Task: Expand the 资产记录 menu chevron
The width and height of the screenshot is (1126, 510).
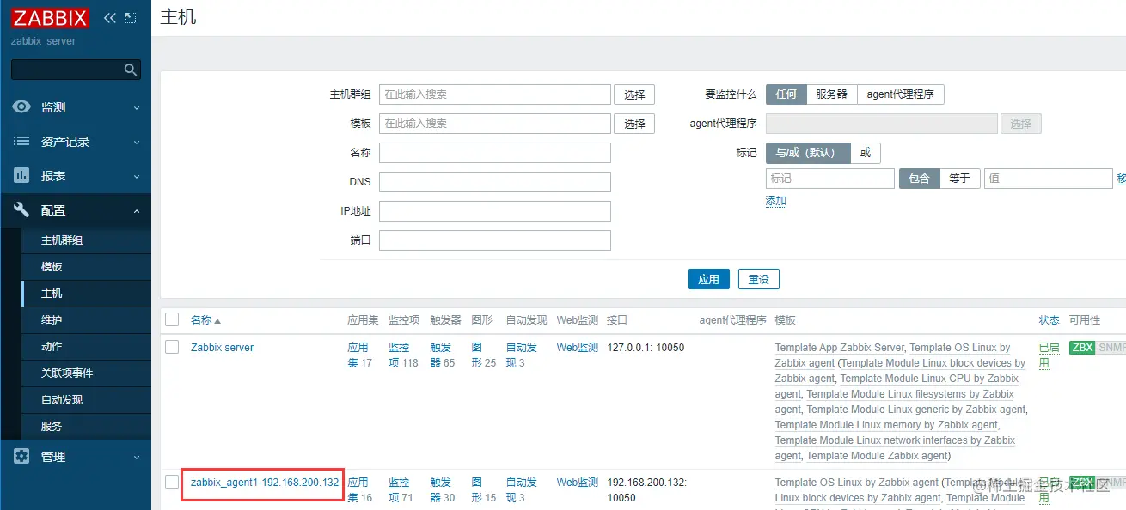Action: coord(137,143)
